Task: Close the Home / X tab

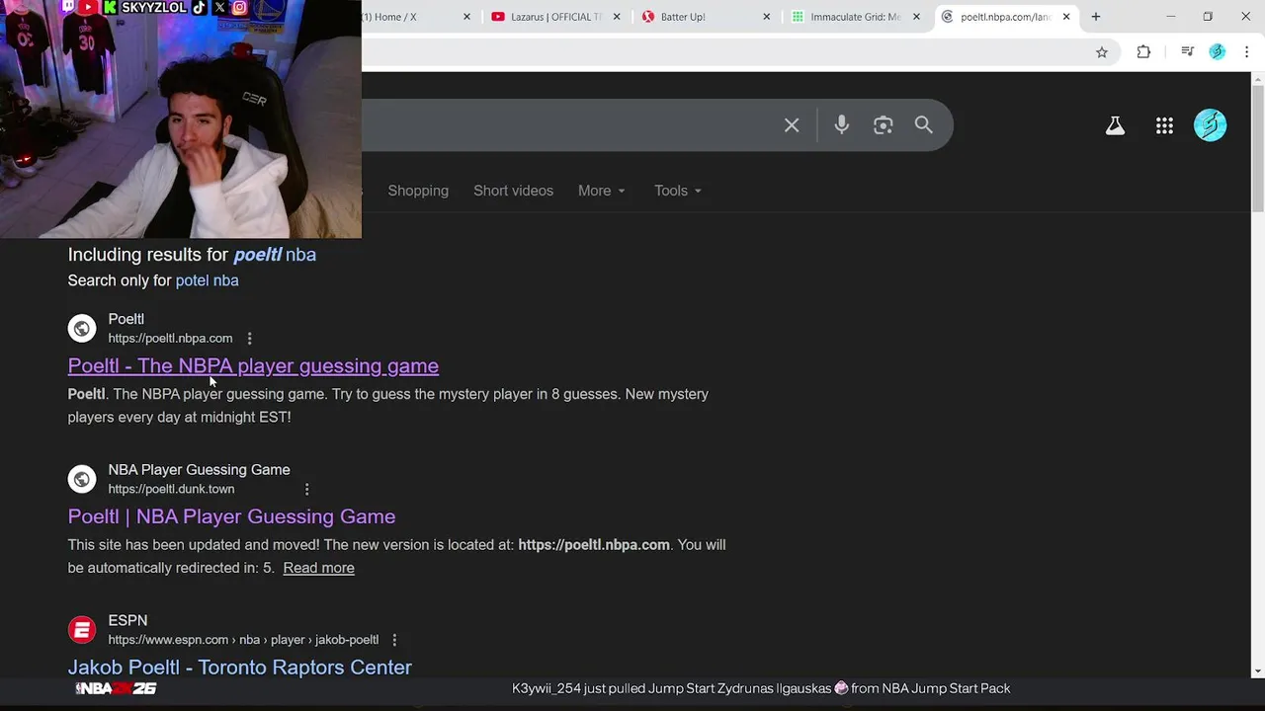Action: tap(466, 17)
